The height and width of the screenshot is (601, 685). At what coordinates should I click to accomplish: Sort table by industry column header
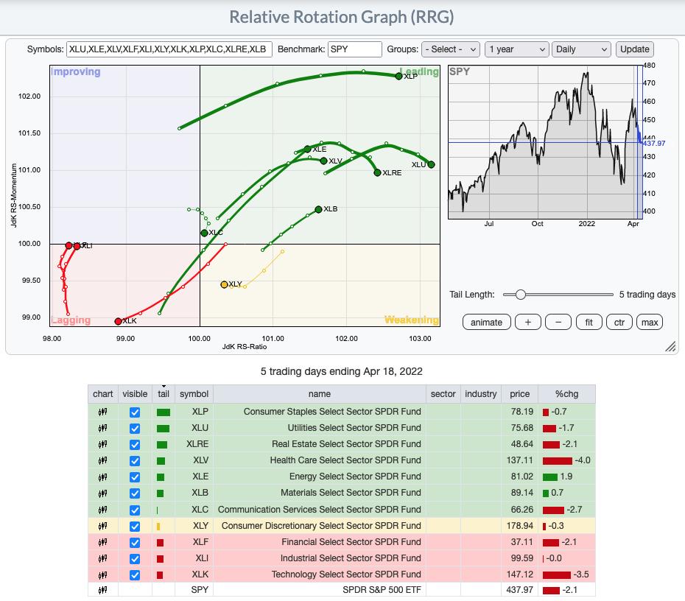pyautogui.click(x=480, y=394)
